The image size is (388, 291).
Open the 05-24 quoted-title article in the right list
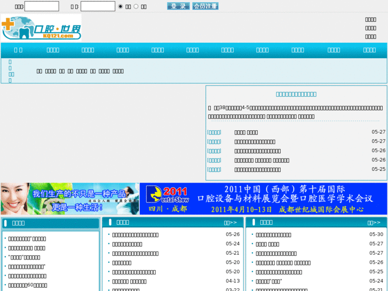(x=269, y=281)
